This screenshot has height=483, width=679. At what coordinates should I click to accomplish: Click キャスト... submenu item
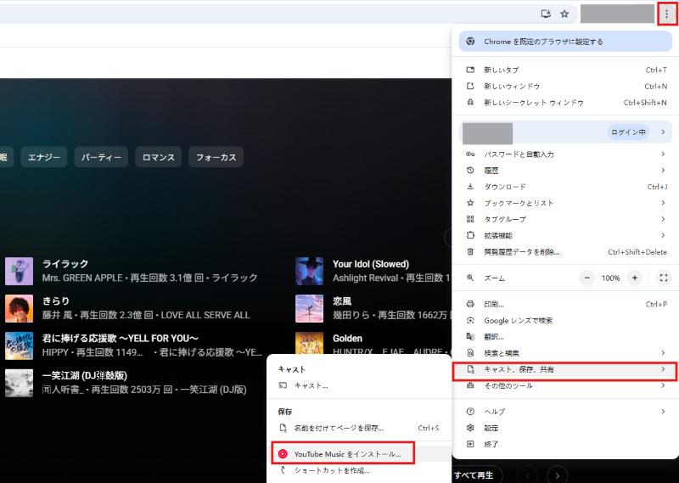359,385
